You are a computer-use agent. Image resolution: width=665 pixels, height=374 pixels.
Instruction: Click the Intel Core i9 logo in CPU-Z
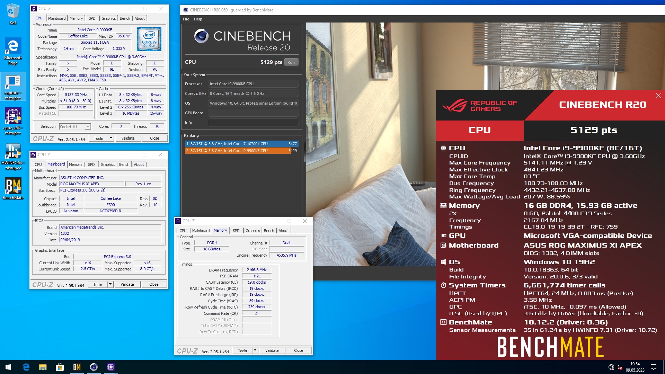tap(149, 39)
